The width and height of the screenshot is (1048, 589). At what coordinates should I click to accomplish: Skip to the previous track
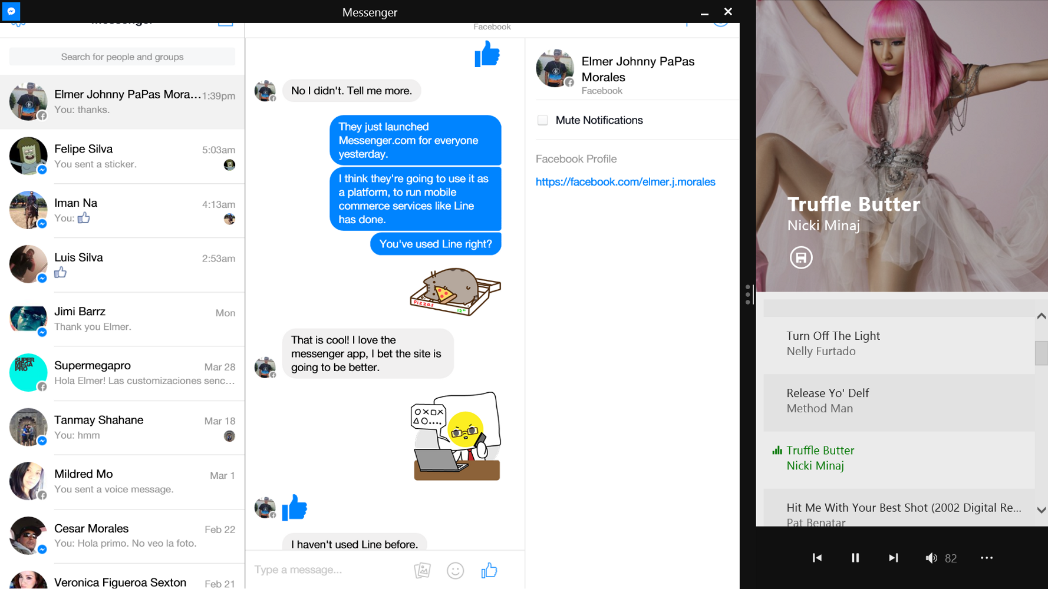coord(817,558)
